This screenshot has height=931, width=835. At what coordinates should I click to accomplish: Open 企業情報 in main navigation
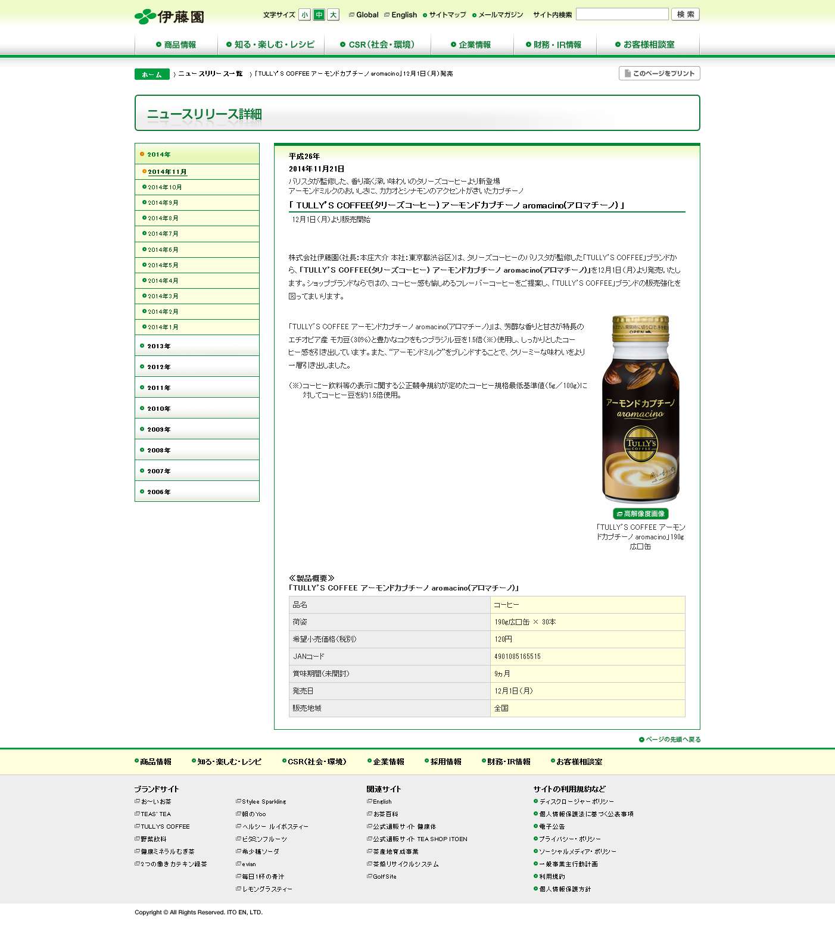[472, 45]
